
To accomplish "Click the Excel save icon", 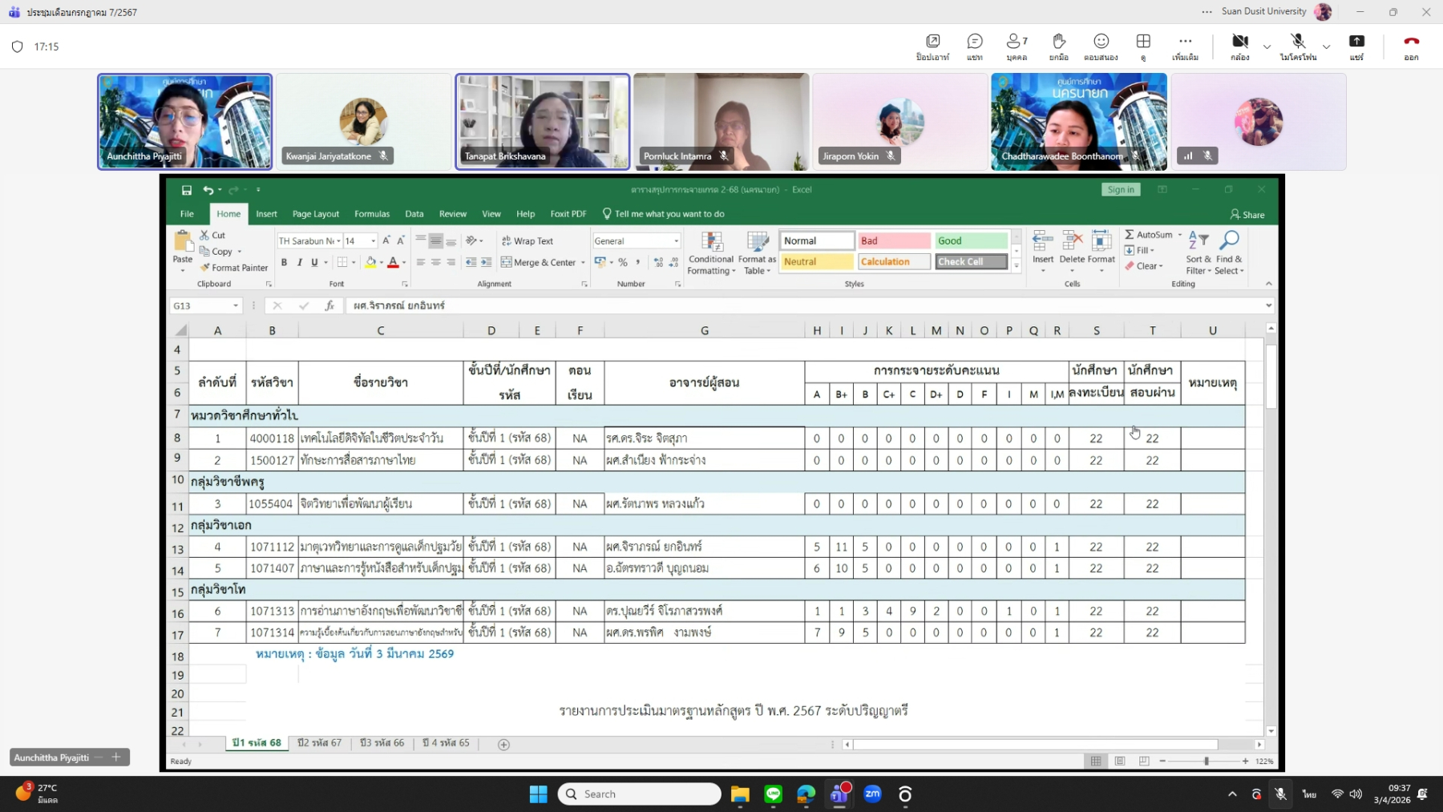I will click(x=187, y=190).
